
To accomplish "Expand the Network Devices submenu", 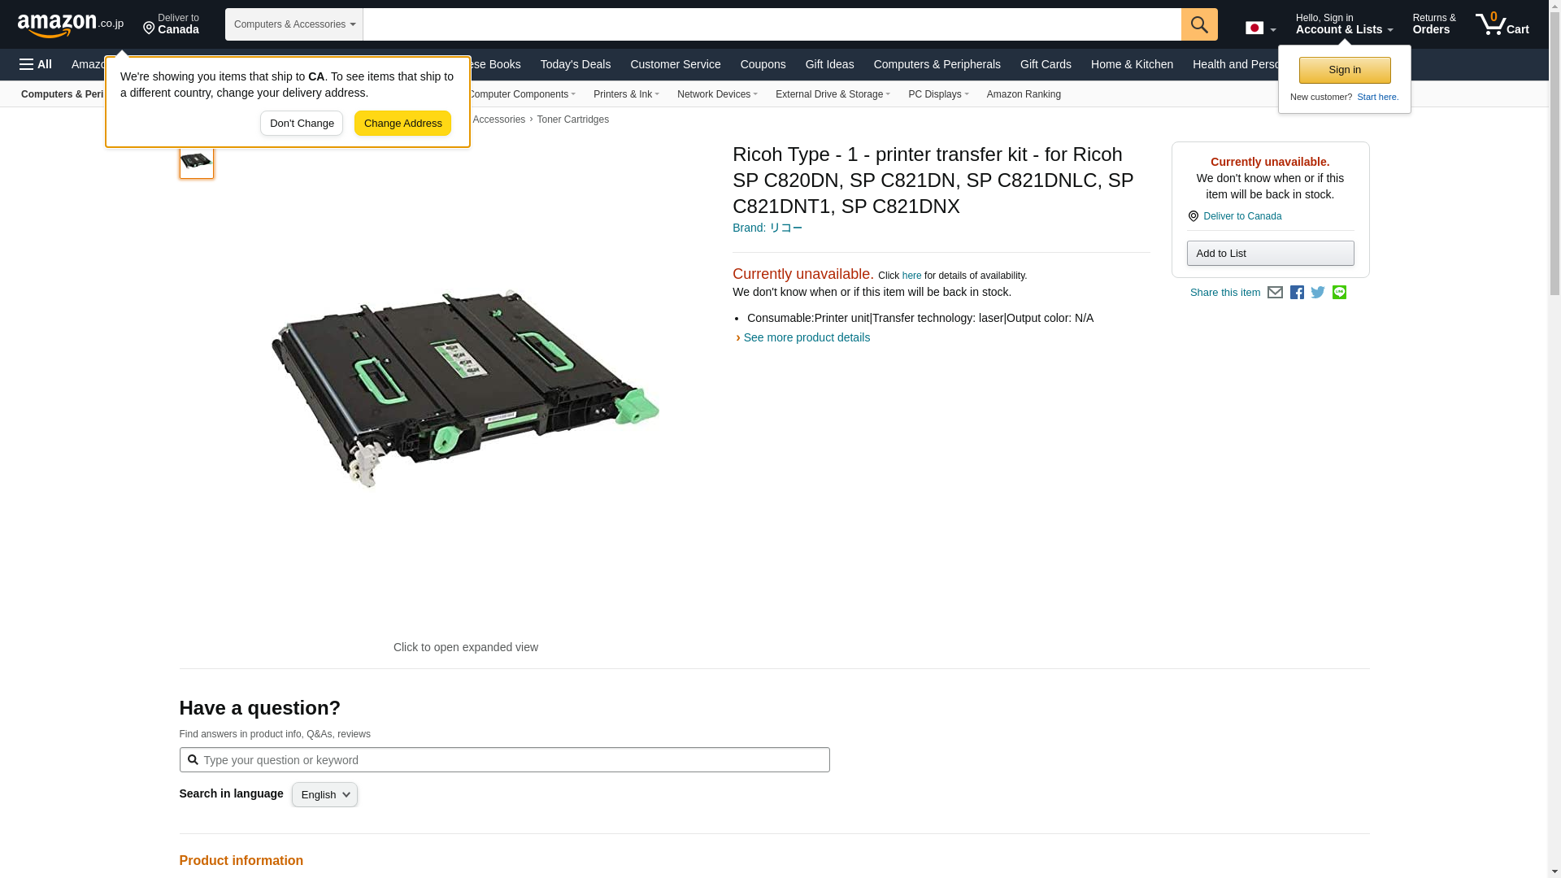I will 716,94.
